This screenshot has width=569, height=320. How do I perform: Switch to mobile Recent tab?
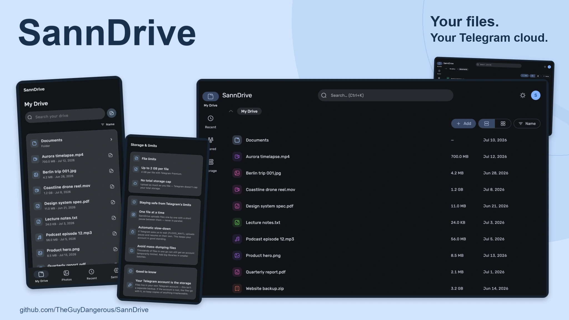(91, 274)
